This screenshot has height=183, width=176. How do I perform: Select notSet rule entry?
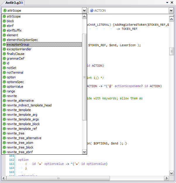coord(42,68)
